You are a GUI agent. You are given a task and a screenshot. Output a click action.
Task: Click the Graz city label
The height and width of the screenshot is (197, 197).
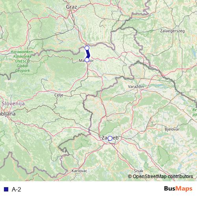tap(71, 7)
